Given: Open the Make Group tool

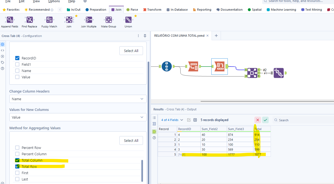Looking at the screenshot, I should click(108, 20).
